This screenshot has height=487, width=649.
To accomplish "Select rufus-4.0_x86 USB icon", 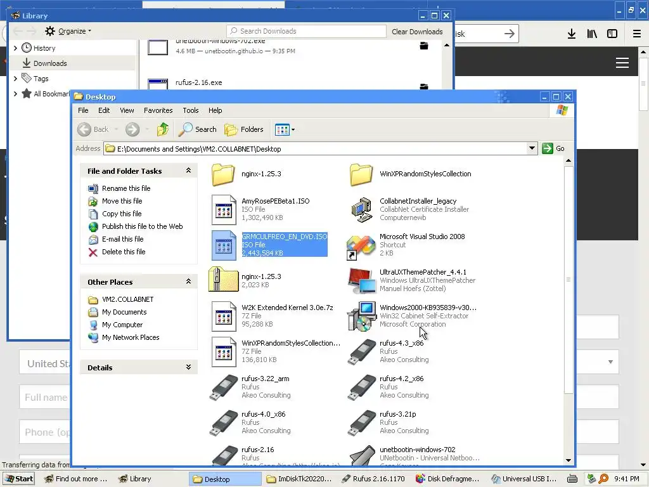I will coord(224,423).
